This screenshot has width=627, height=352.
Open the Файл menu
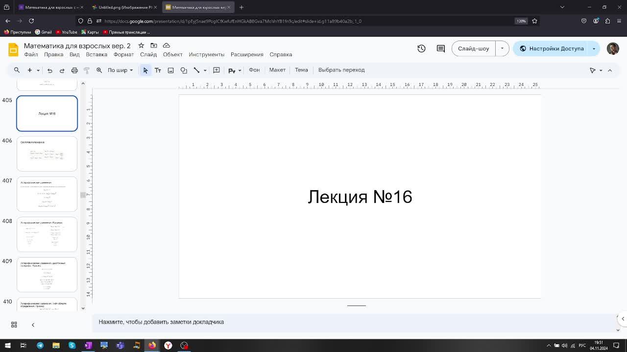tap(31, 54)
